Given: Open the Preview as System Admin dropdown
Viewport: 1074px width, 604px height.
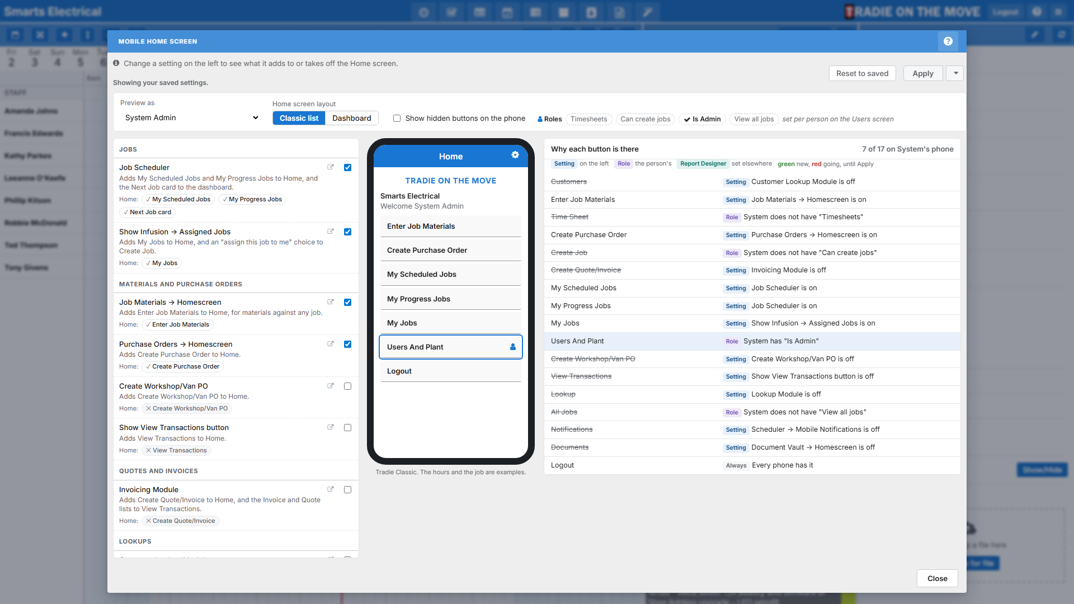Looking at the screenshot, I should point(191,117).
